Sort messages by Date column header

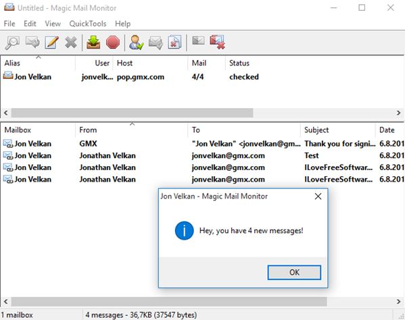[390, 130]
